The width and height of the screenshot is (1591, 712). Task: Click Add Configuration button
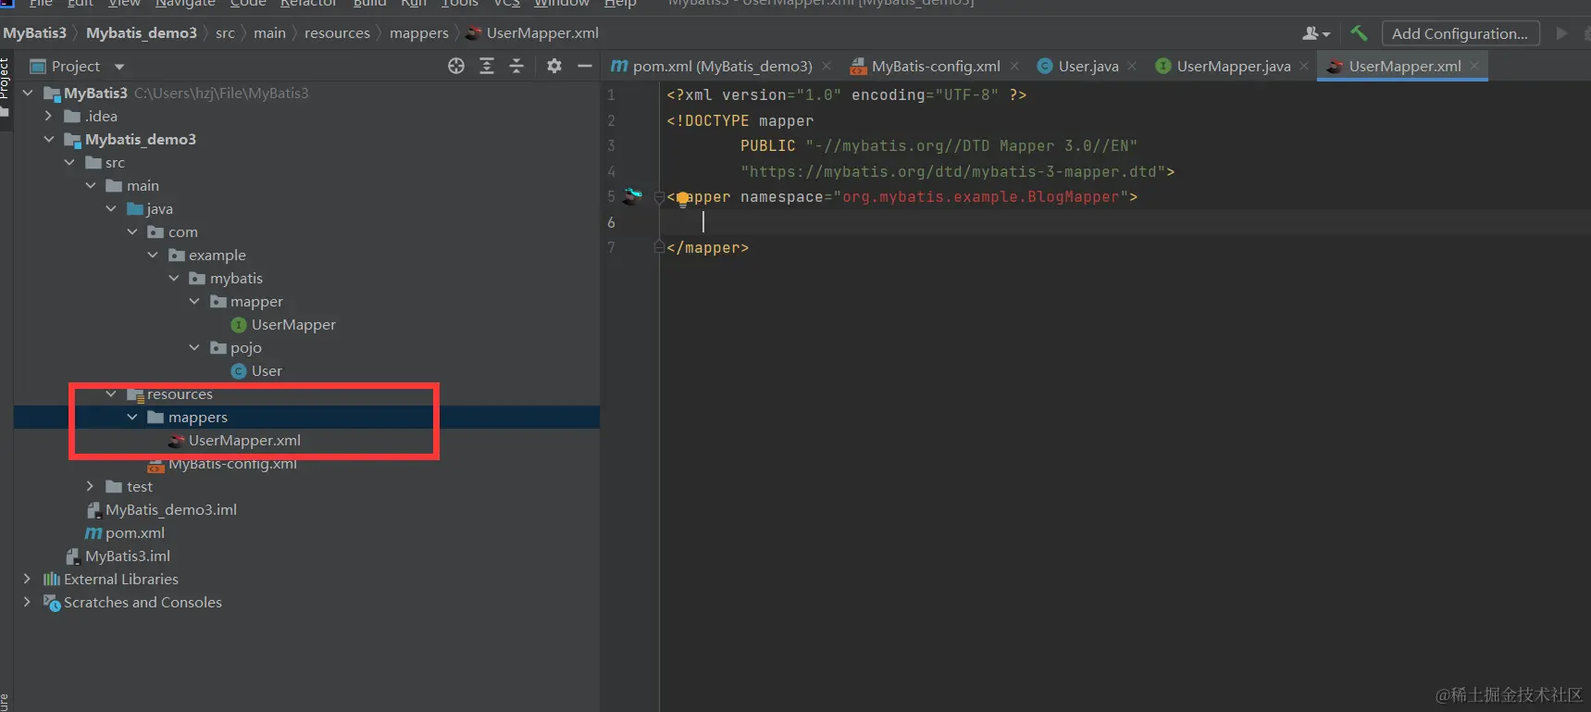(x=1460, y=33)
